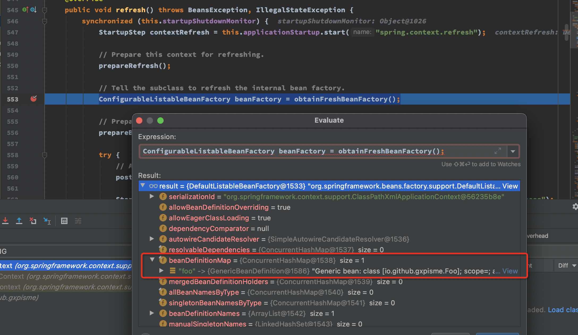578x335 pixels.
Task: Click into the Expression input field
Action: pos(292,151)
